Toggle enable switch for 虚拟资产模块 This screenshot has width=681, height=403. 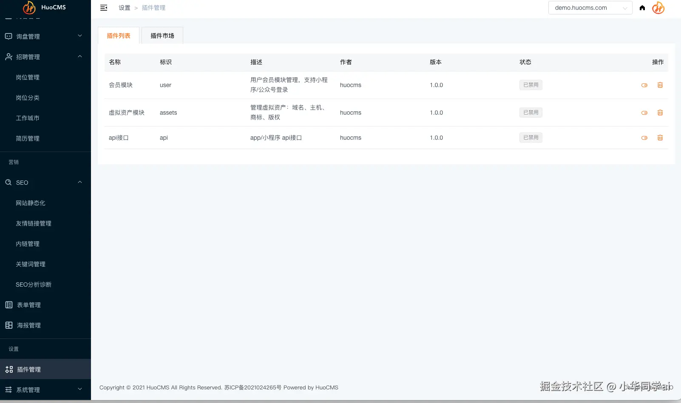point(644,113)
